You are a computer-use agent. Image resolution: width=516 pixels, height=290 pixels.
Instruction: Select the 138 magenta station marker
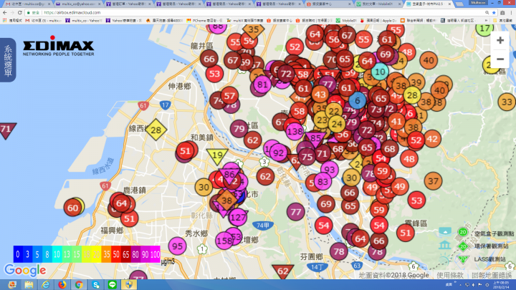pyautogui.click(x=295, y=132)
